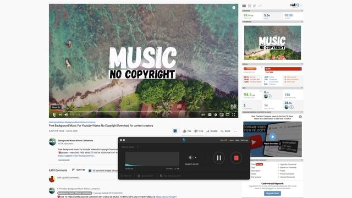Seek on the YouTube progress bar
The image size is (352, 198).
[144, 111]
